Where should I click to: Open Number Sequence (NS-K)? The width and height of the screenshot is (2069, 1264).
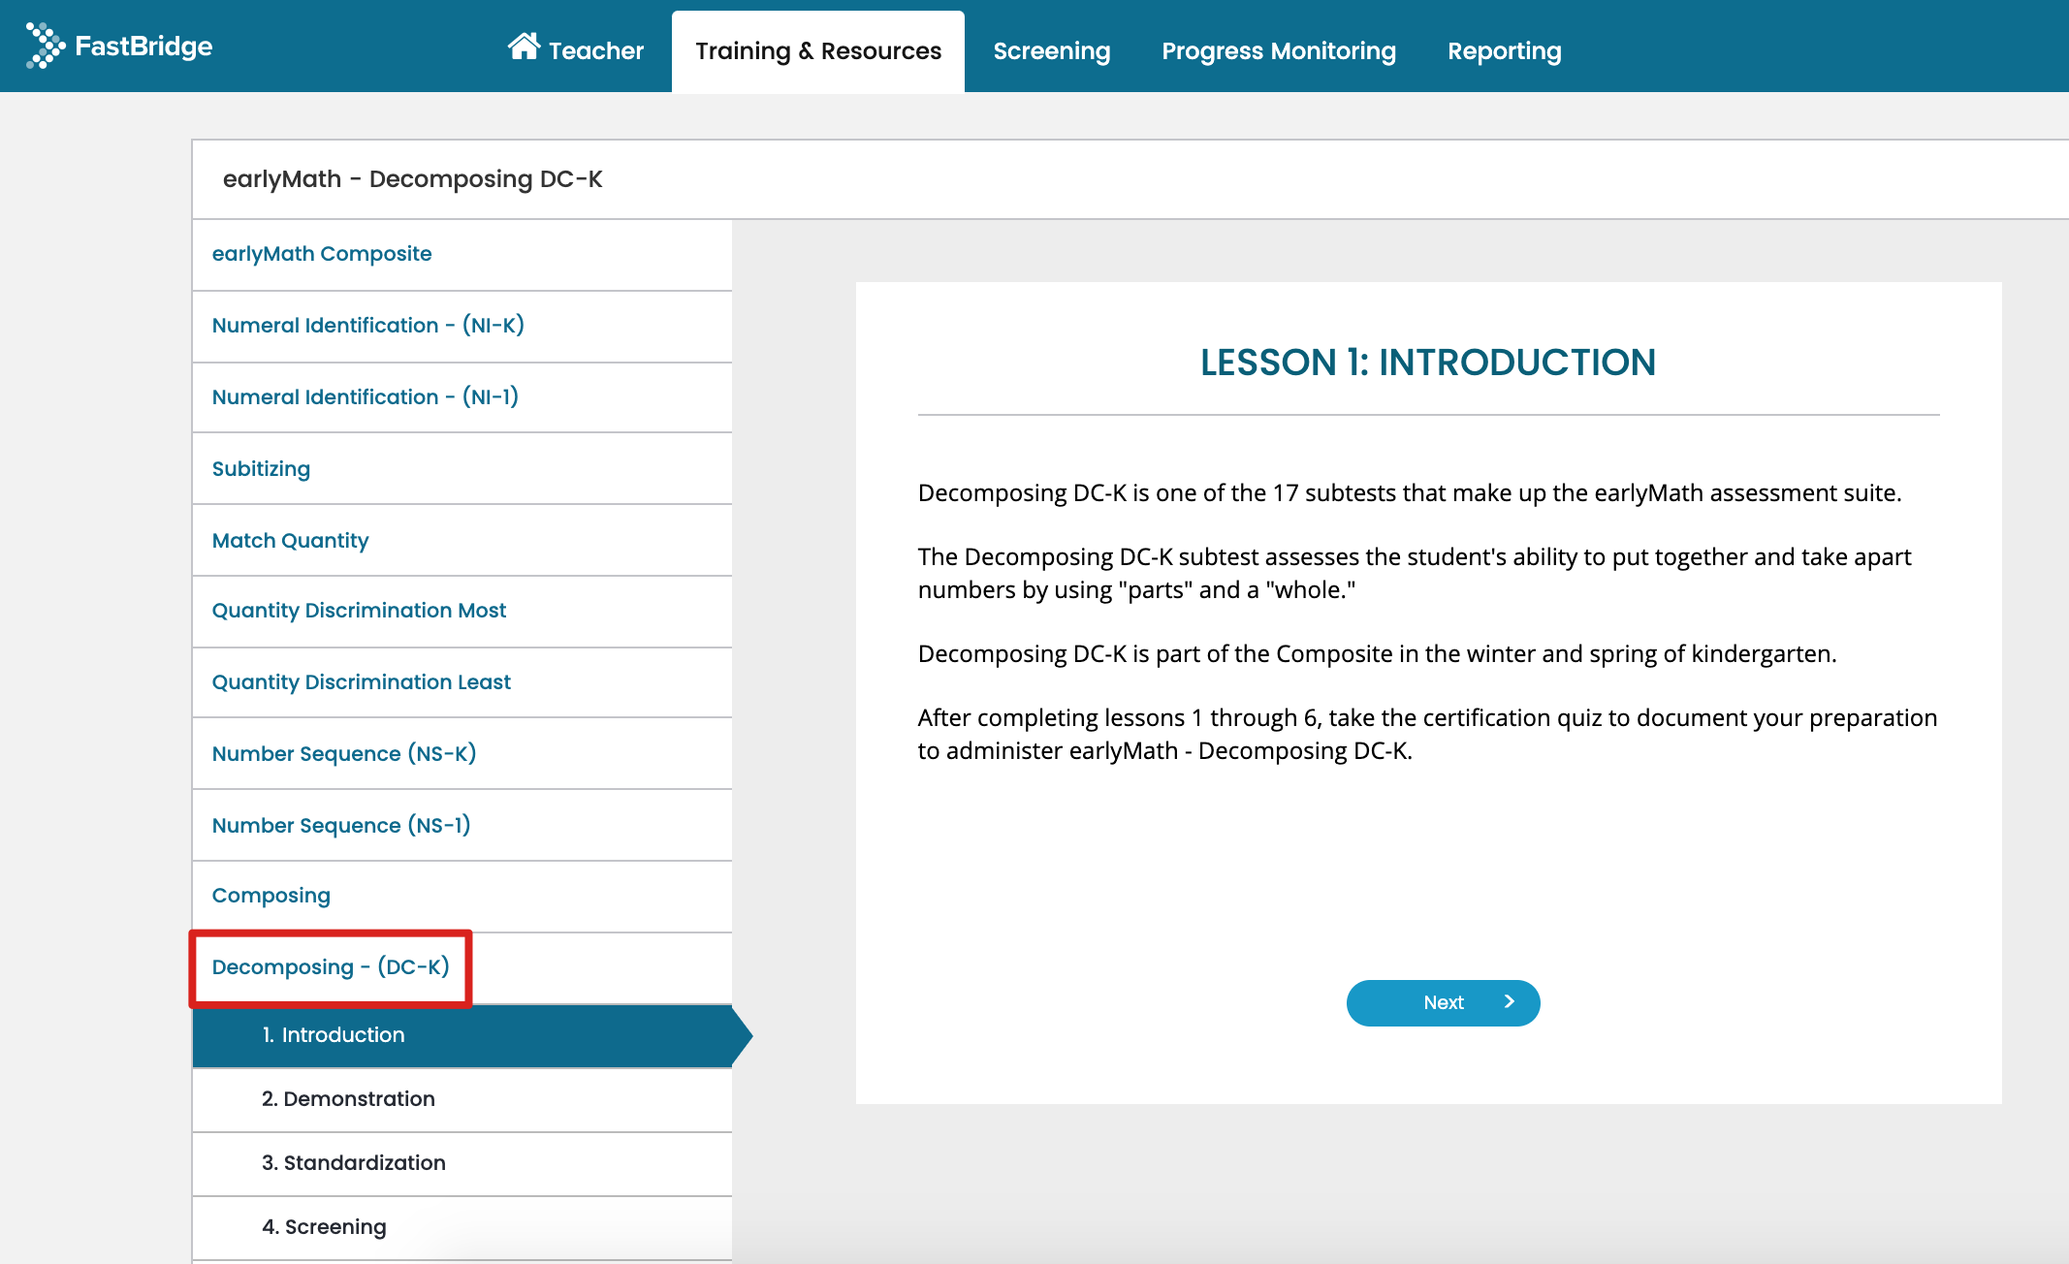point(462,754)
